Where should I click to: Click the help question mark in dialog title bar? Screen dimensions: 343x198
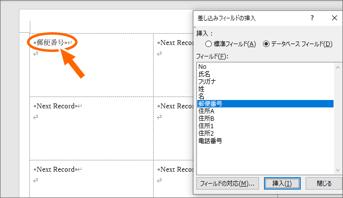312,18
